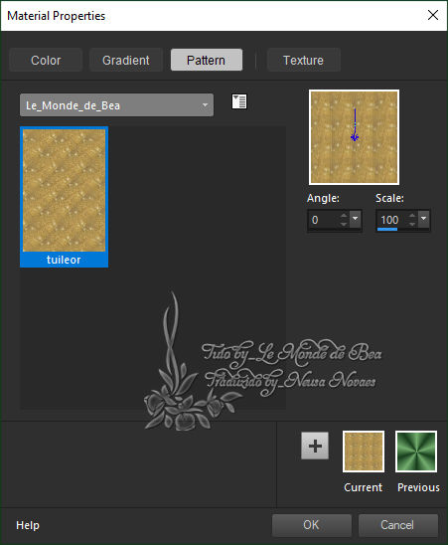Click the plus Add to Palette button
This screenshot has height=545, width=448.
click(315, 446)
